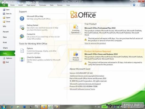
Task: Open Additional Version and Copyright Information link
Action: (x=87, y=76)
